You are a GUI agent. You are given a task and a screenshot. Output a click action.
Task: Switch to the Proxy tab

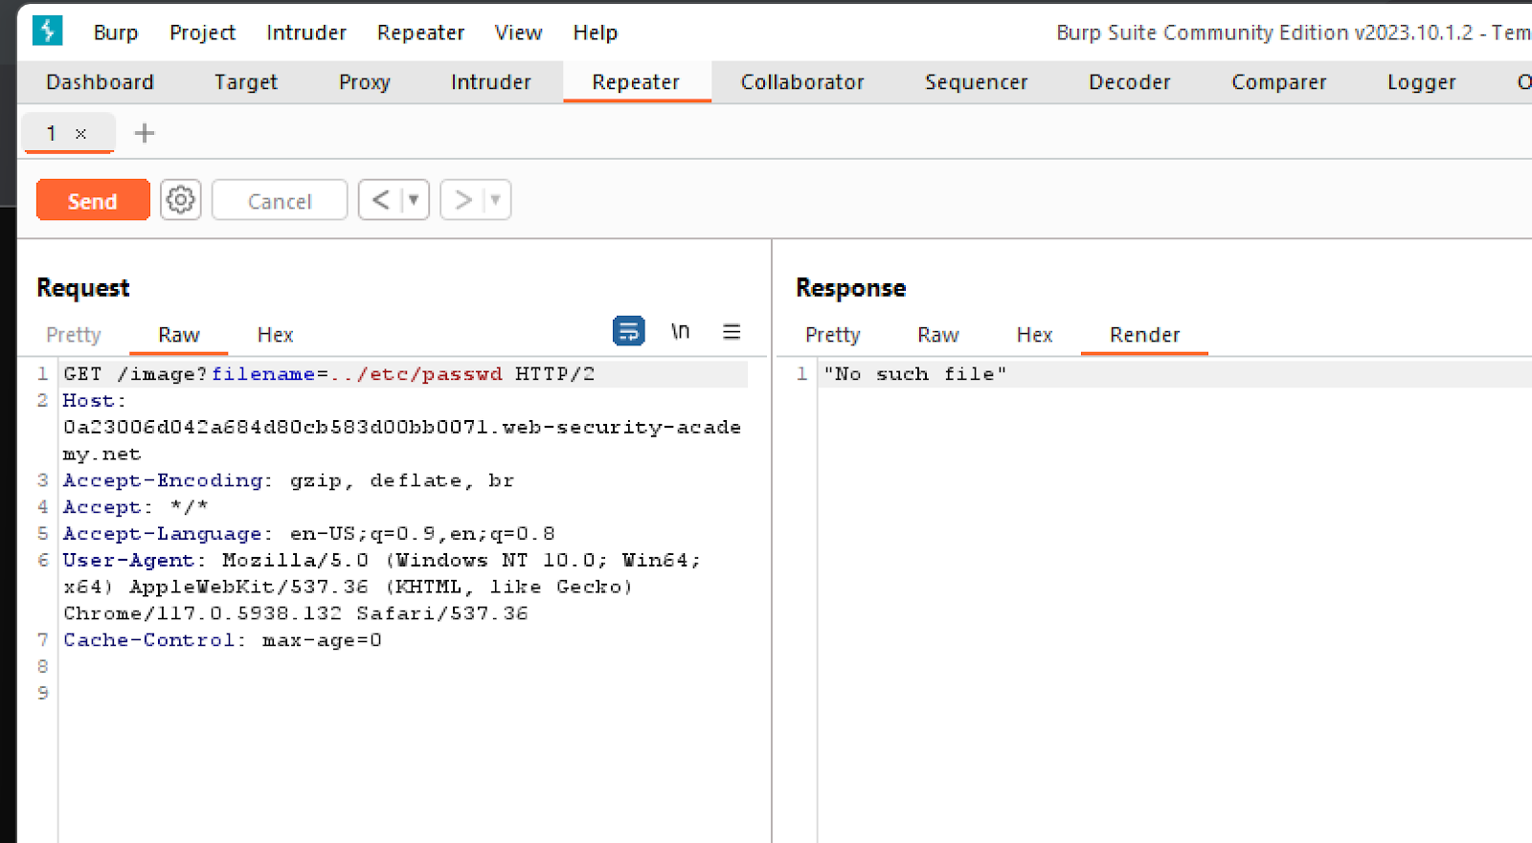(x=365, y=82)
